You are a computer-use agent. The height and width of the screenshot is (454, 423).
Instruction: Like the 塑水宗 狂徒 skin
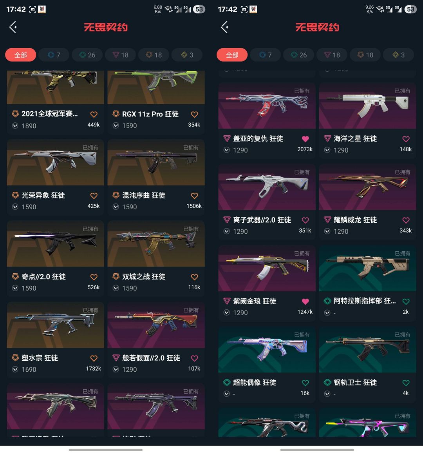pyautogui.click(x=94, y=358)
